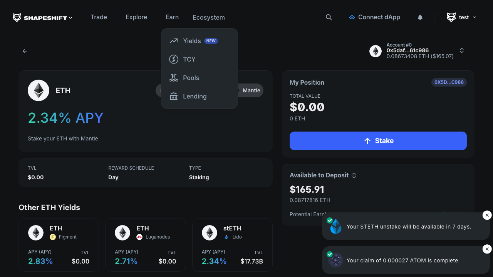Close the ATOM claim complete notification
Viewport: 493px width, 277px height.
pos(487,249)
